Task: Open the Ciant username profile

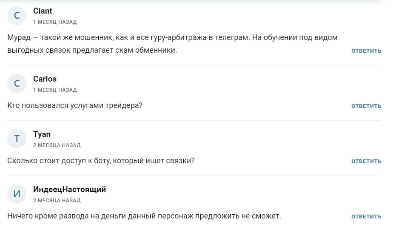Action: coord(43,11)
